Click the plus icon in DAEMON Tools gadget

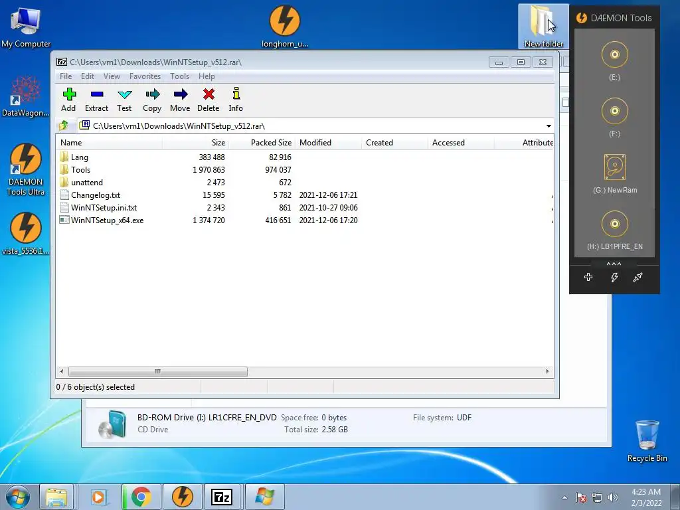click(x=588, y=277)
